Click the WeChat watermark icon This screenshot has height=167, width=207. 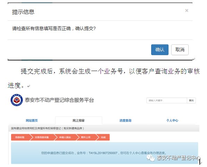(150, 158)
